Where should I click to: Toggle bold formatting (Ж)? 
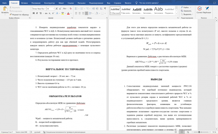34,13
